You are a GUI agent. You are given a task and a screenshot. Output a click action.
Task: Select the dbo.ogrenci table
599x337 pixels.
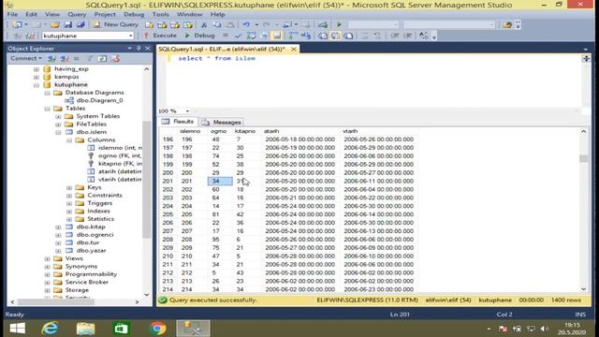[95, 235]
